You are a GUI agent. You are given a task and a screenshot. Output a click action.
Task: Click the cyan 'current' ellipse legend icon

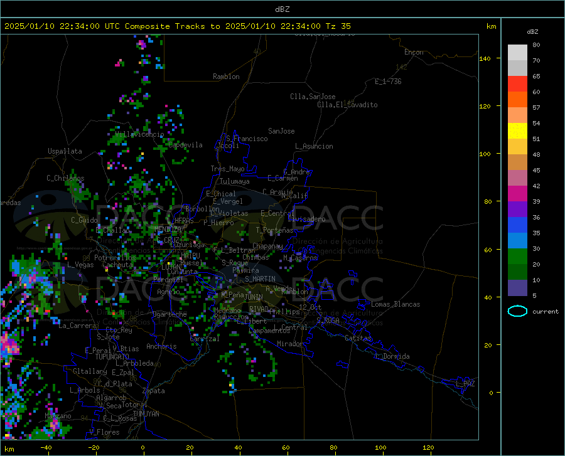coord(517,311)
